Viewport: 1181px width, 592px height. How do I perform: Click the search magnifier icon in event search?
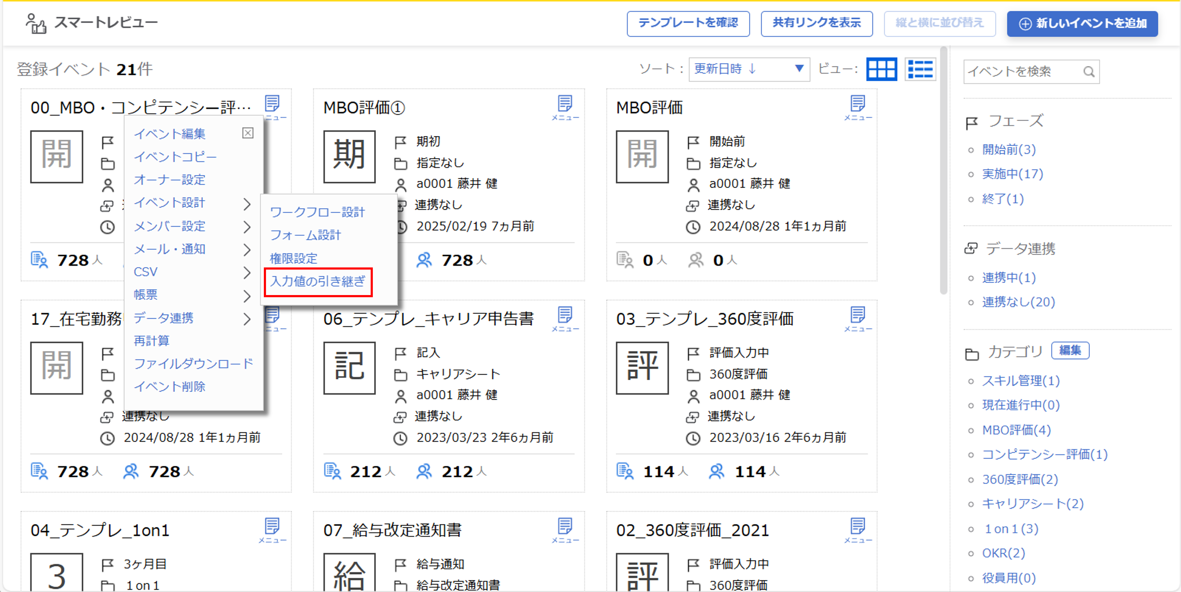pyautogui.click(x=1089, y=71)
